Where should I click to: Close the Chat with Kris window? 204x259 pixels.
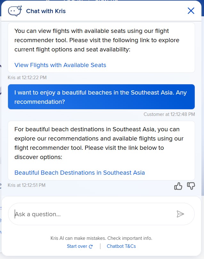(x=191, y=11)
